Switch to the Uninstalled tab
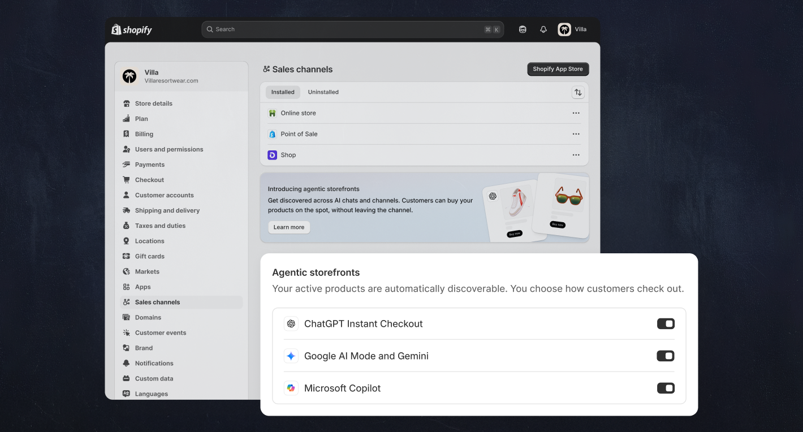Screen dimensions: 803x432 (323, 92)
